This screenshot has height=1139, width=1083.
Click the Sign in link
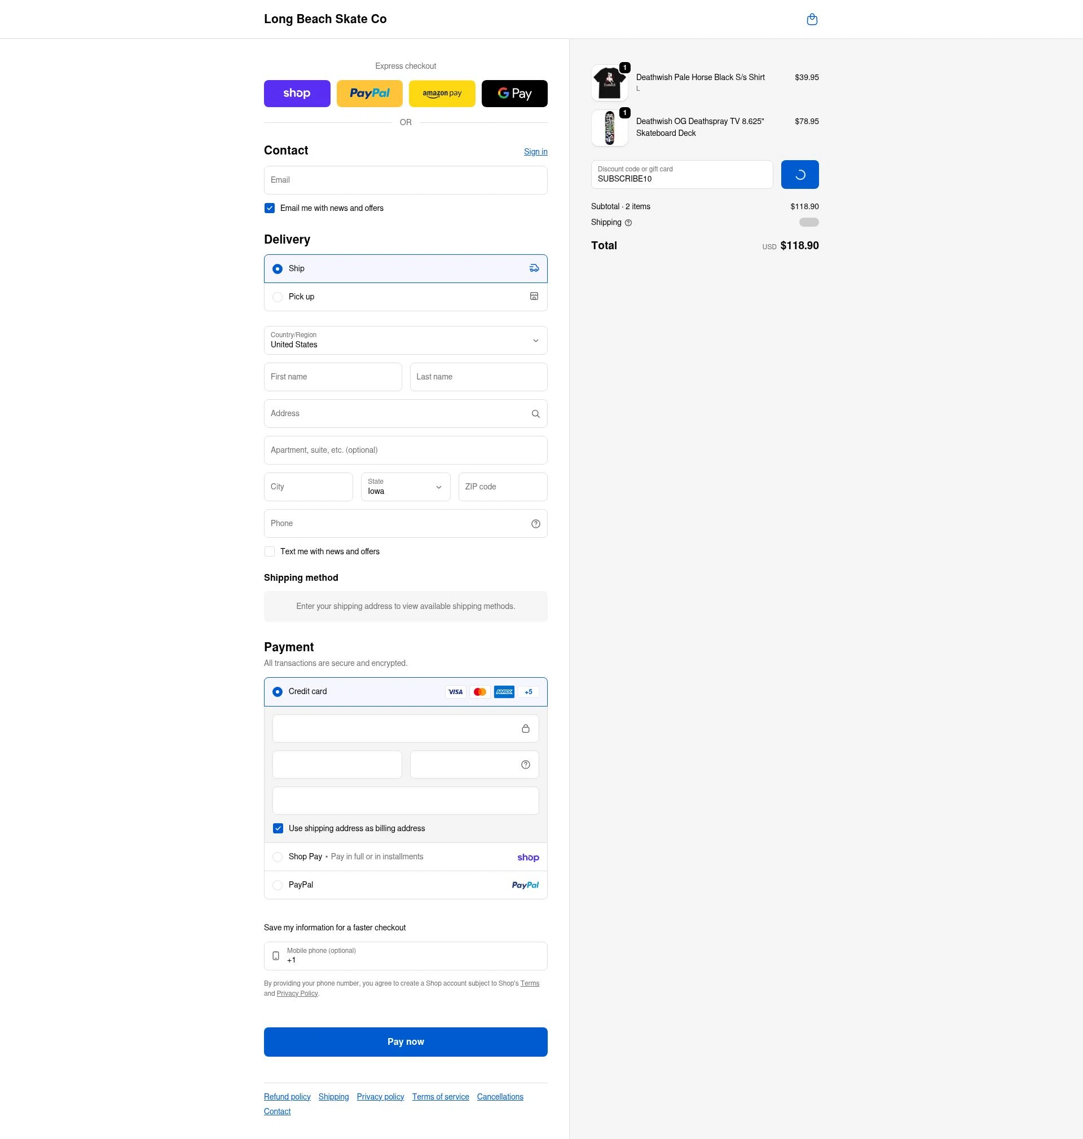click(535, 151)
